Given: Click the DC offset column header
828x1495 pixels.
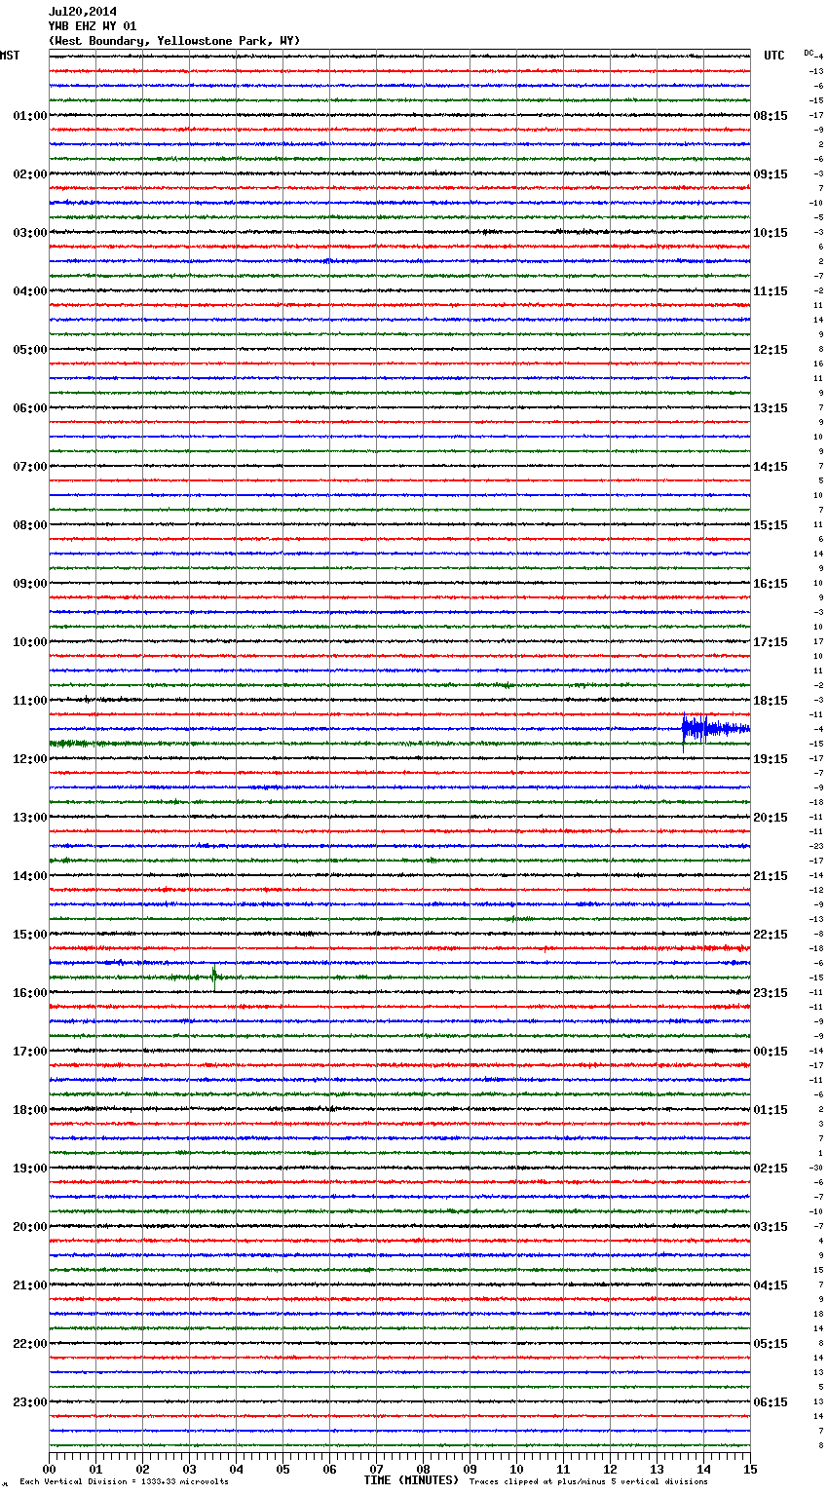Looking at the screenshot, I should point(809,53).
